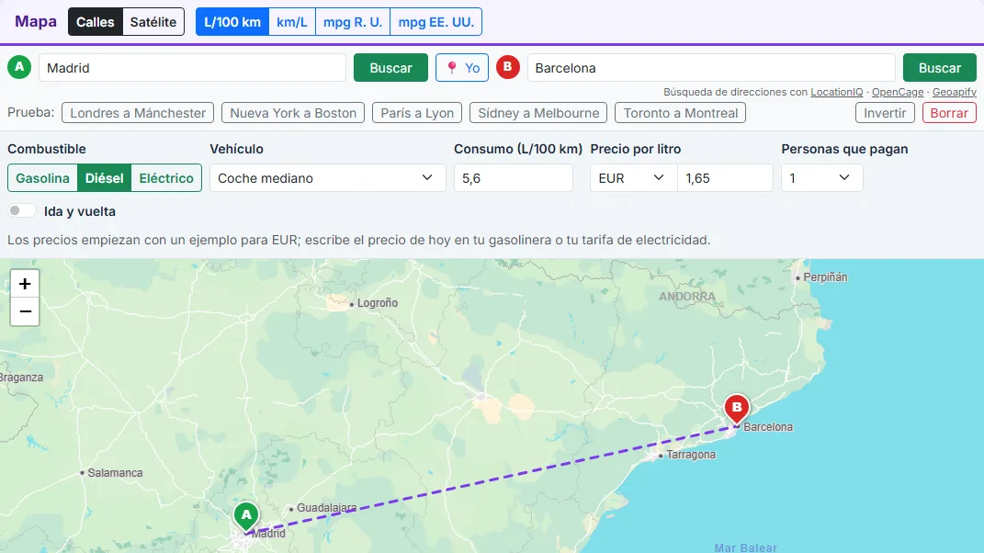Viewport: 984px width, 553px height.
Task: Expand the Personas que pagan dropdown
Action: [821, 178]
